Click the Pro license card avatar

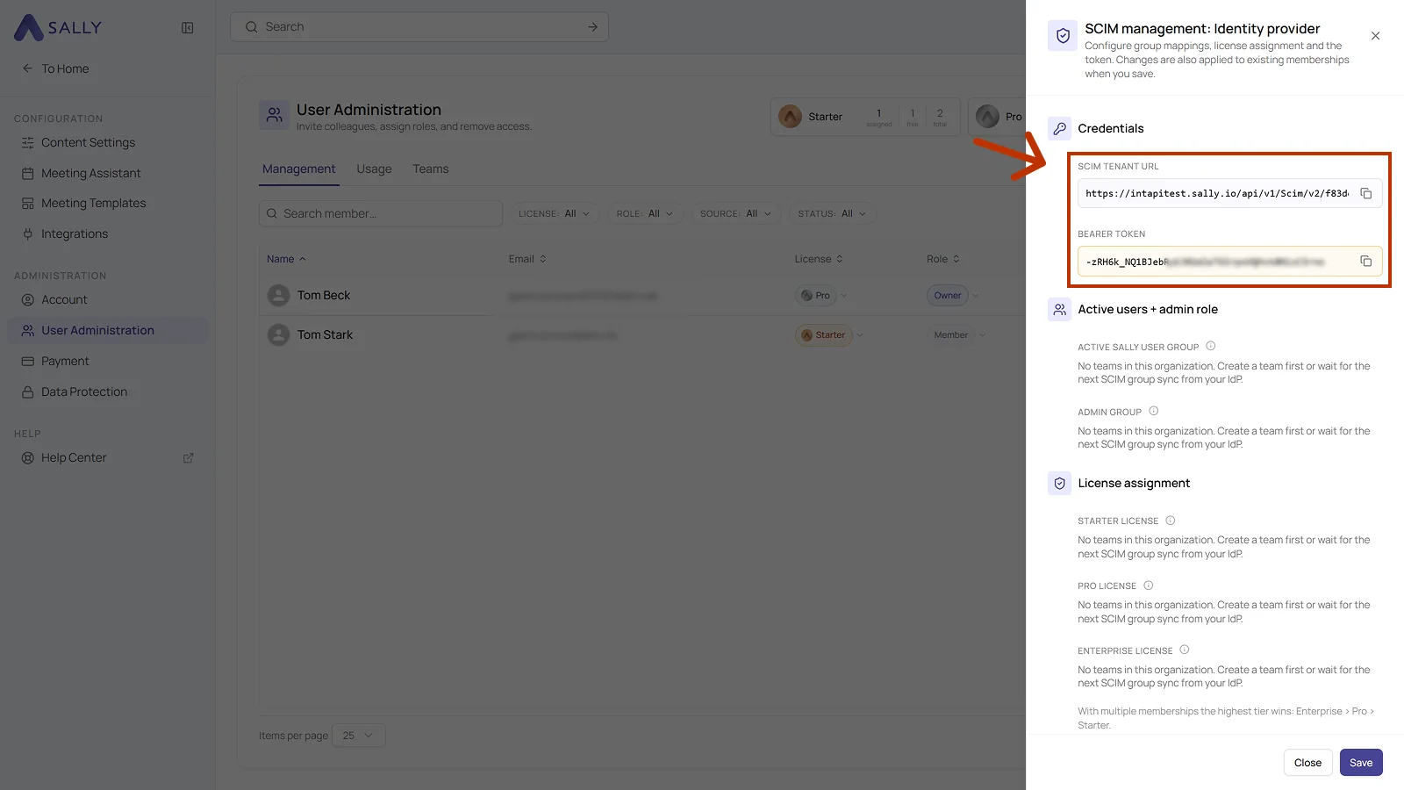pos(987,116)
